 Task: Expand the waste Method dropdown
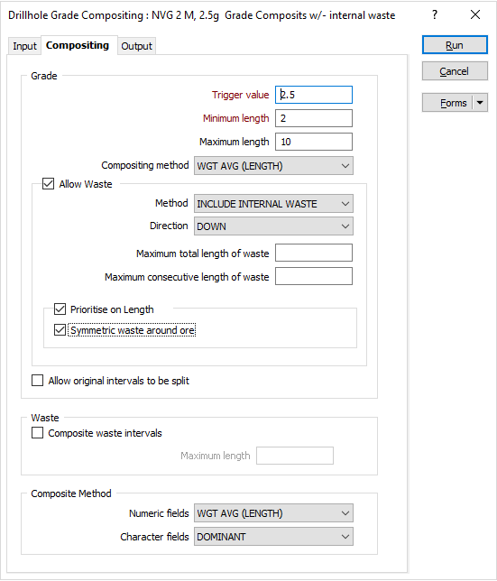click(x=273, y=203)
